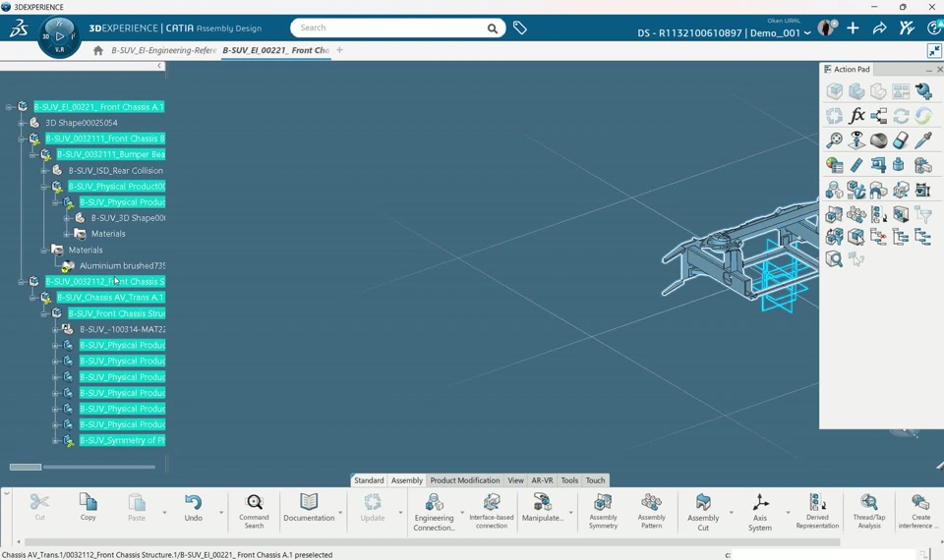The image size is (944, 560).
Task: Open the Touch tab
Action: pos(596,480)
